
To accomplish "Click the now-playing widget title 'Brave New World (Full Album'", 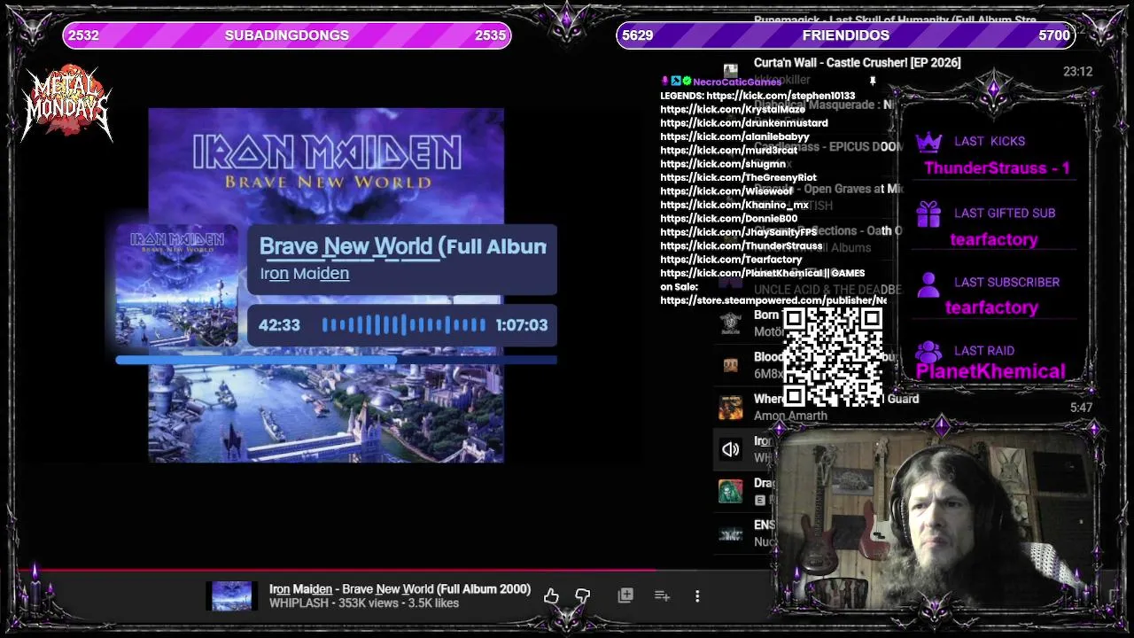I will coord(403,246).
